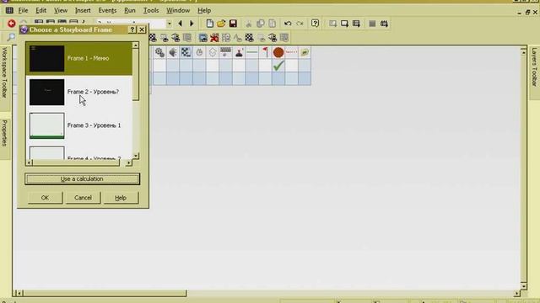Screen dimensions: 540x303
Task: Click the frame list scroll-up arrow
Action: coord(136,45)
